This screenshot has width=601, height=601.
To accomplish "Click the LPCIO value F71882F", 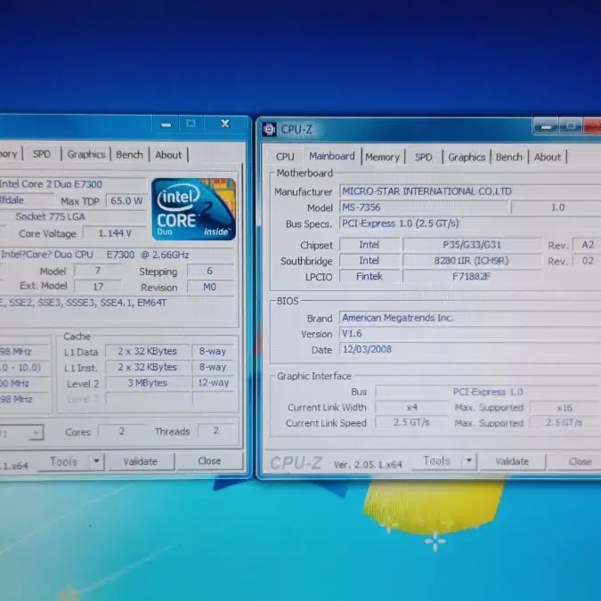I will point(472,276).
